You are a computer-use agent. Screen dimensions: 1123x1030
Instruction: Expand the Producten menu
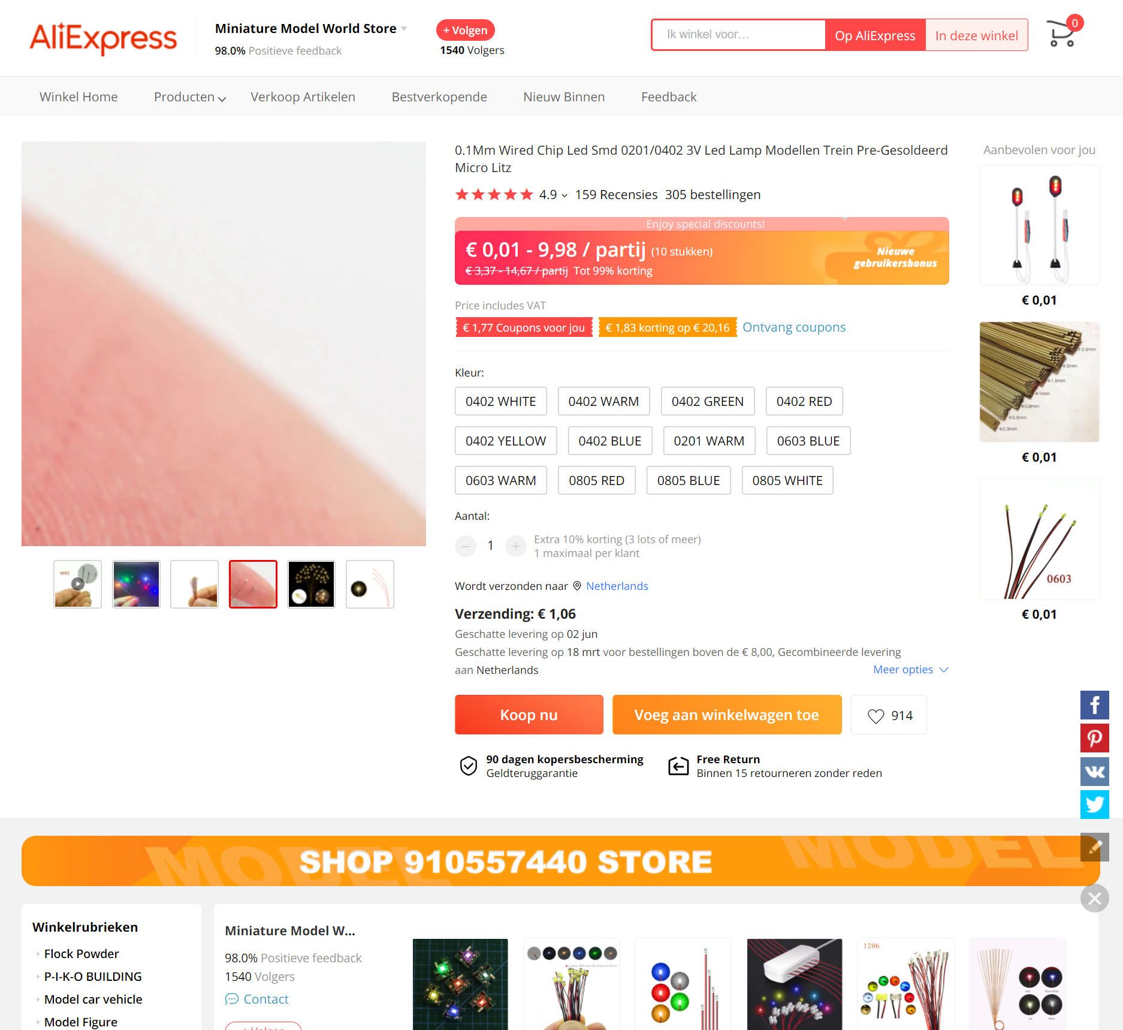(x=189, y=97)
